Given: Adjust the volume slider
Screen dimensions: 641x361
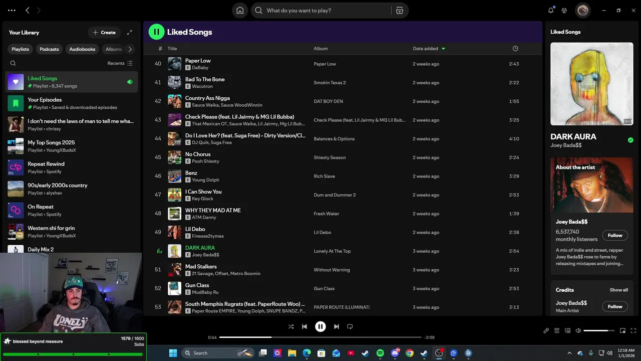Looking at the screenshot, I should 599,331.
